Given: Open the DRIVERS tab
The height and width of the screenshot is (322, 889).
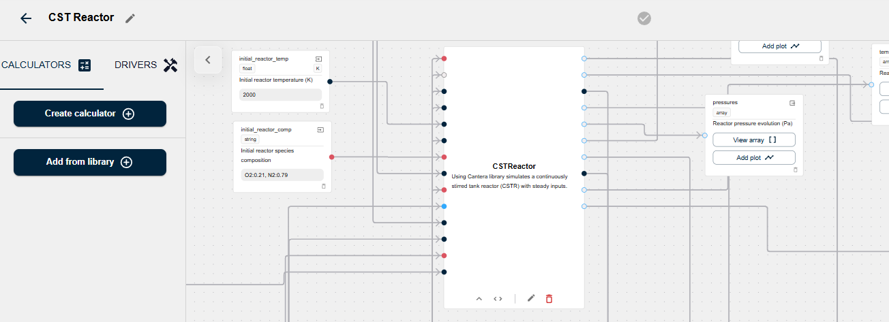Looking at the screenshot, I should click(x=146, y=65).
